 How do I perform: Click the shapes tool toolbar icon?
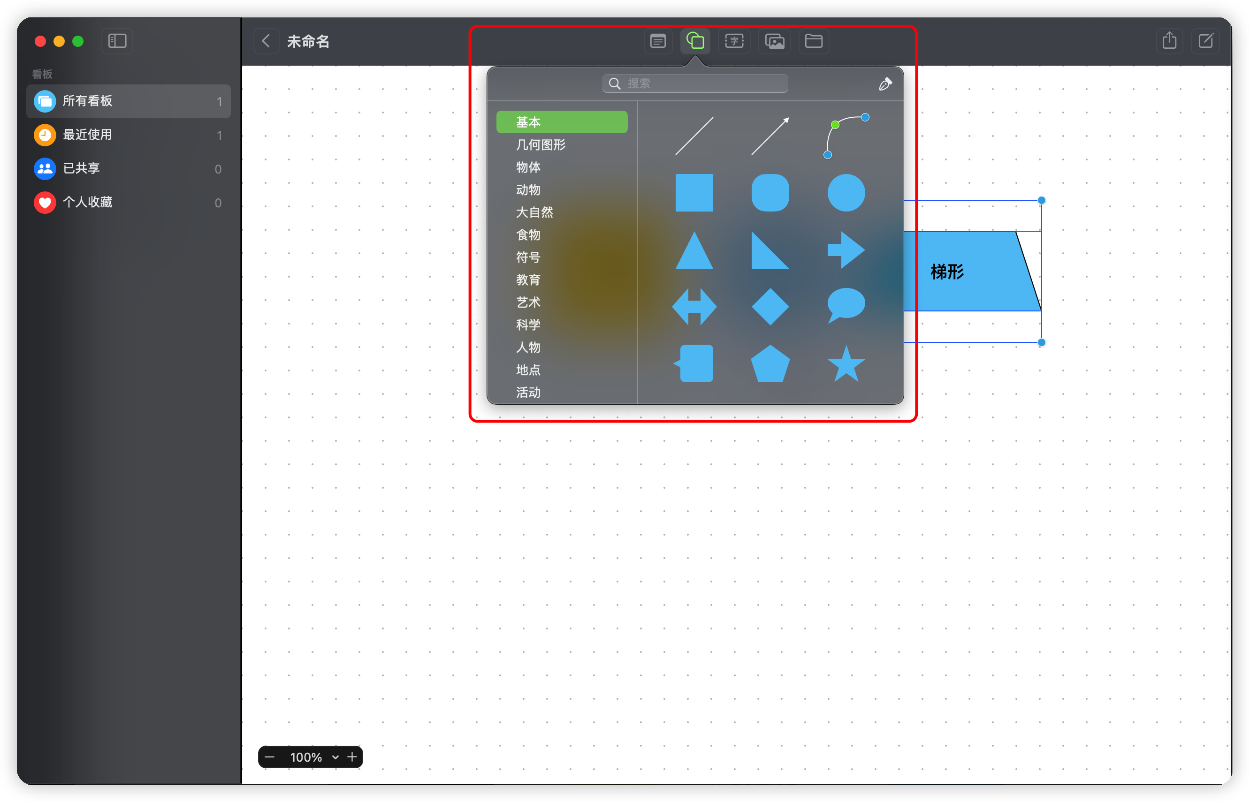(x=695, y=41)
